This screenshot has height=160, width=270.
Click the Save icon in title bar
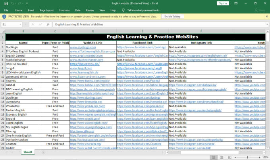[6, 4]
